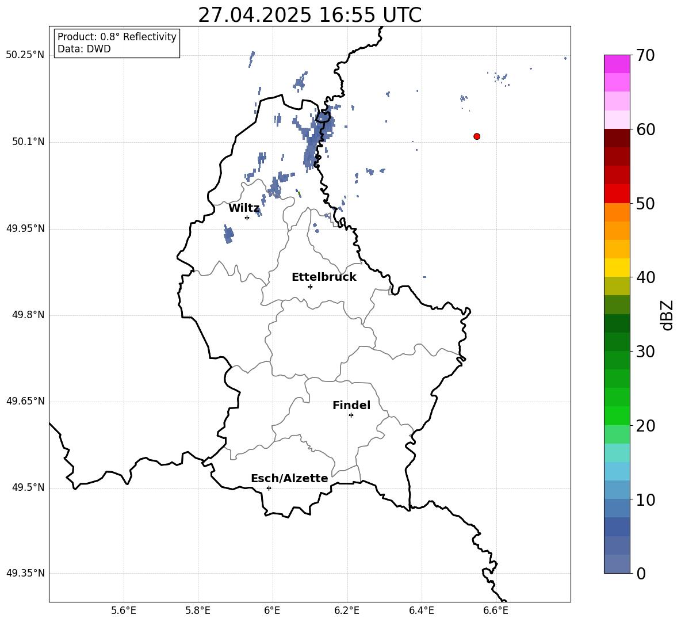Click the dBZ colorbar axis label

tap(667, 315)
